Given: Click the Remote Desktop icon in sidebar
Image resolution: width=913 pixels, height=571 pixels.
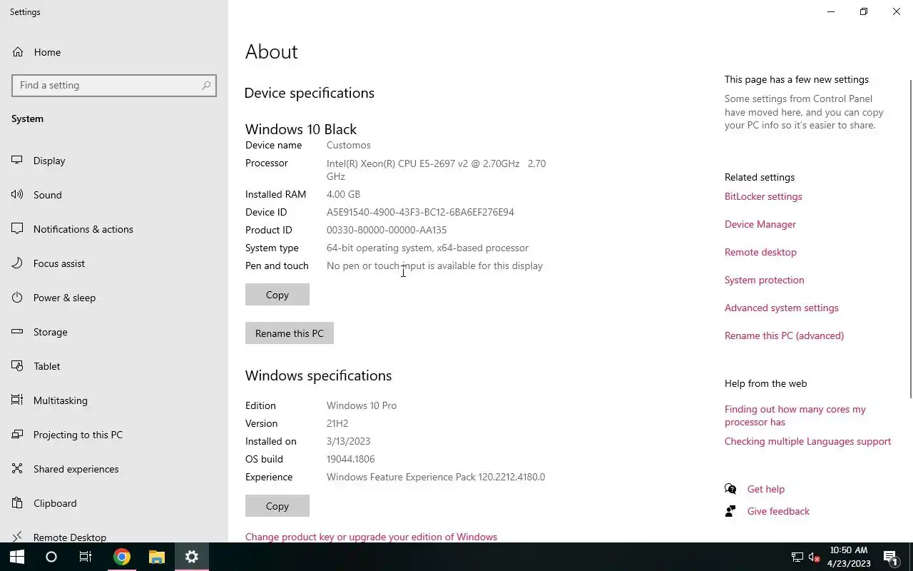Looking at the screenshot, I should 17,537.
